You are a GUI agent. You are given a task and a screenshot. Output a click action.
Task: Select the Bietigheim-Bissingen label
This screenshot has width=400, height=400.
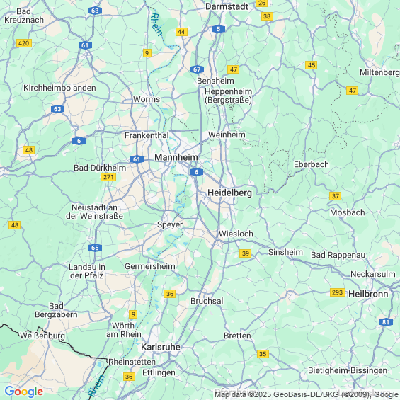click(348, 370)
